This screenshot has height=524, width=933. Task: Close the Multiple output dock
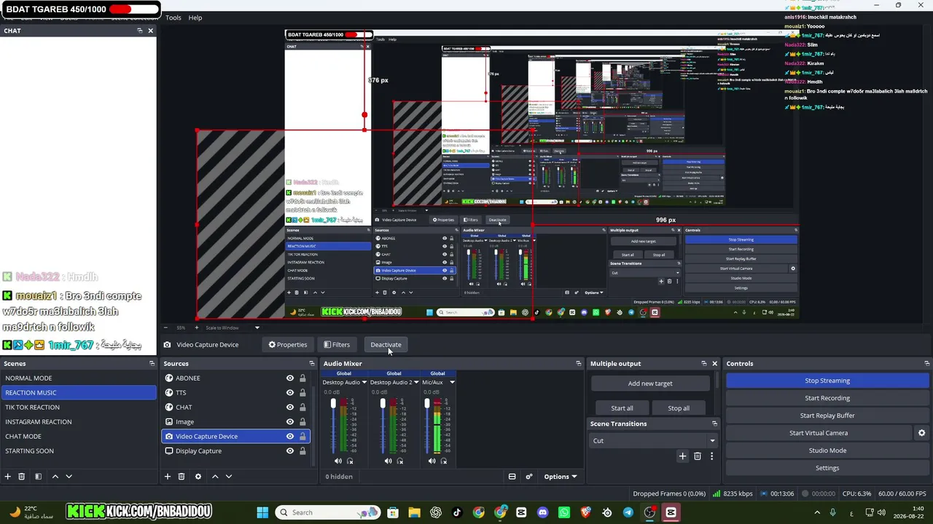[714, 363]
